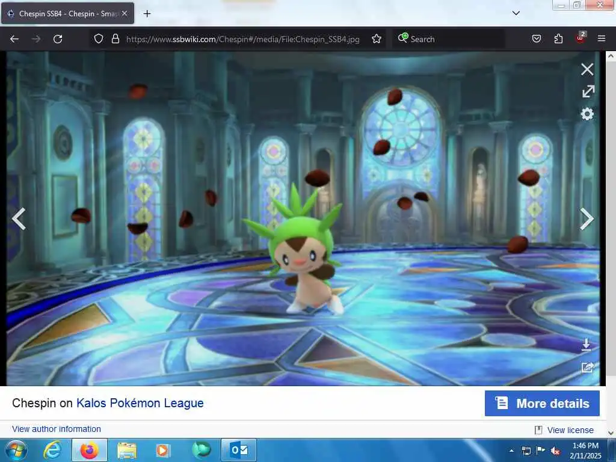Close the media viewer with X icon

click(587, 70)
